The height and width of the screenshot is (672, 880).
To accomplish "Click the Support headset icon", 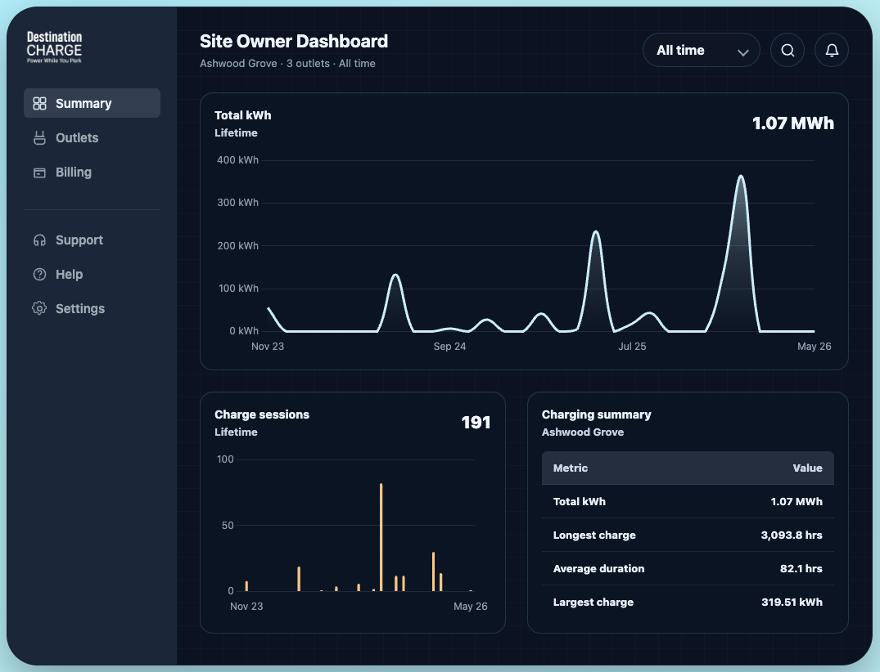I will (39, 240).
